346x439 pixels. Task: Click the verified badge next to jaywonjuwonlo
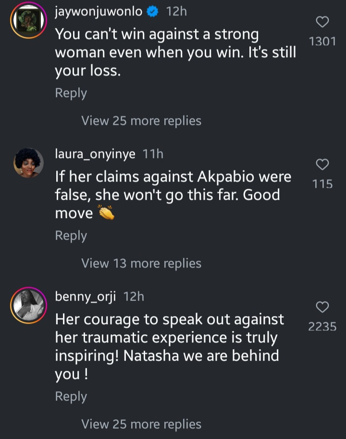(x=152, y=12)
